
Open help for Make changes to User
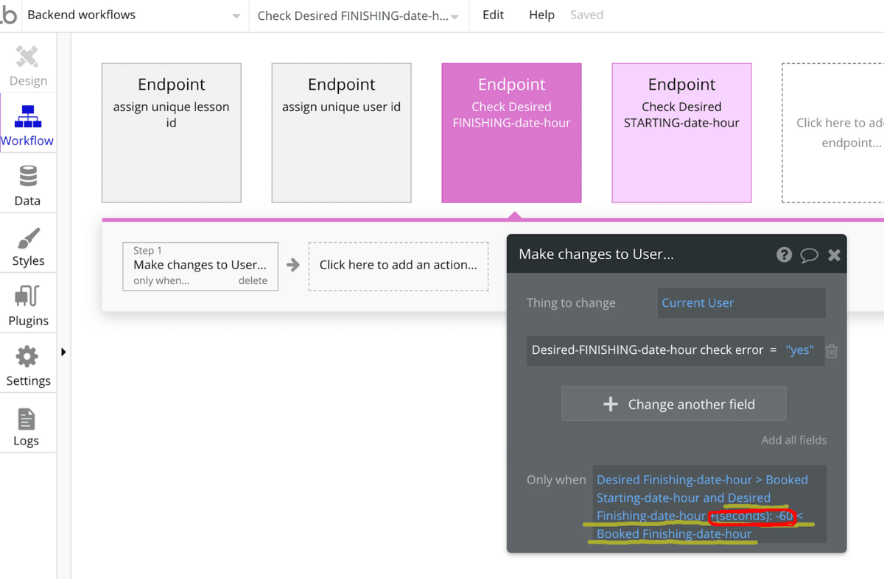(784, 255)
